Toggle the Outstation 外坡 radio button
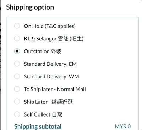 point(17,51)
